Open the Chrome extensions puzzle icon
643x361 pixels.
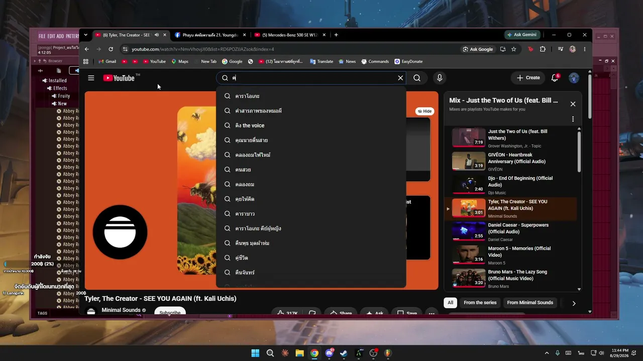click(543, 49)
